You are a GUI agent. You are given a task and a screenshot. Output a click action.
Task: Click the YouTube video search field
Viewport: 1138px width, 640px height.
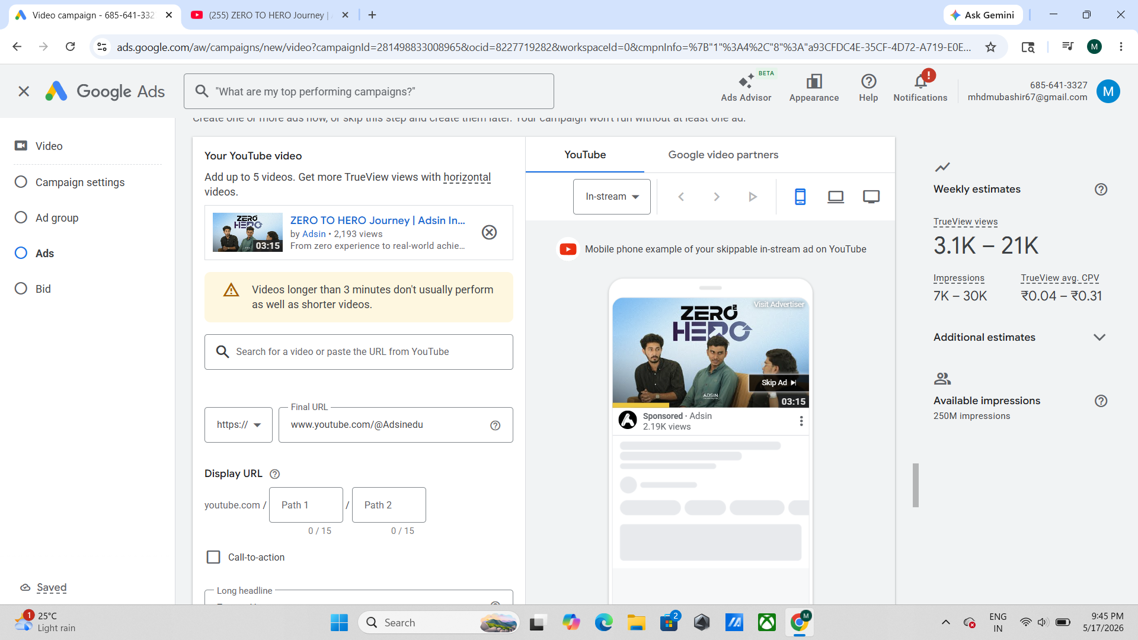[x=359, y=352]
